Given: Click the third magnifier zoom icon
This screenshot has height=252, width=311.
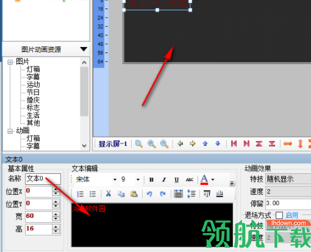Looking at the screenshot, I should pyautogui.click(x=164, y=144).
